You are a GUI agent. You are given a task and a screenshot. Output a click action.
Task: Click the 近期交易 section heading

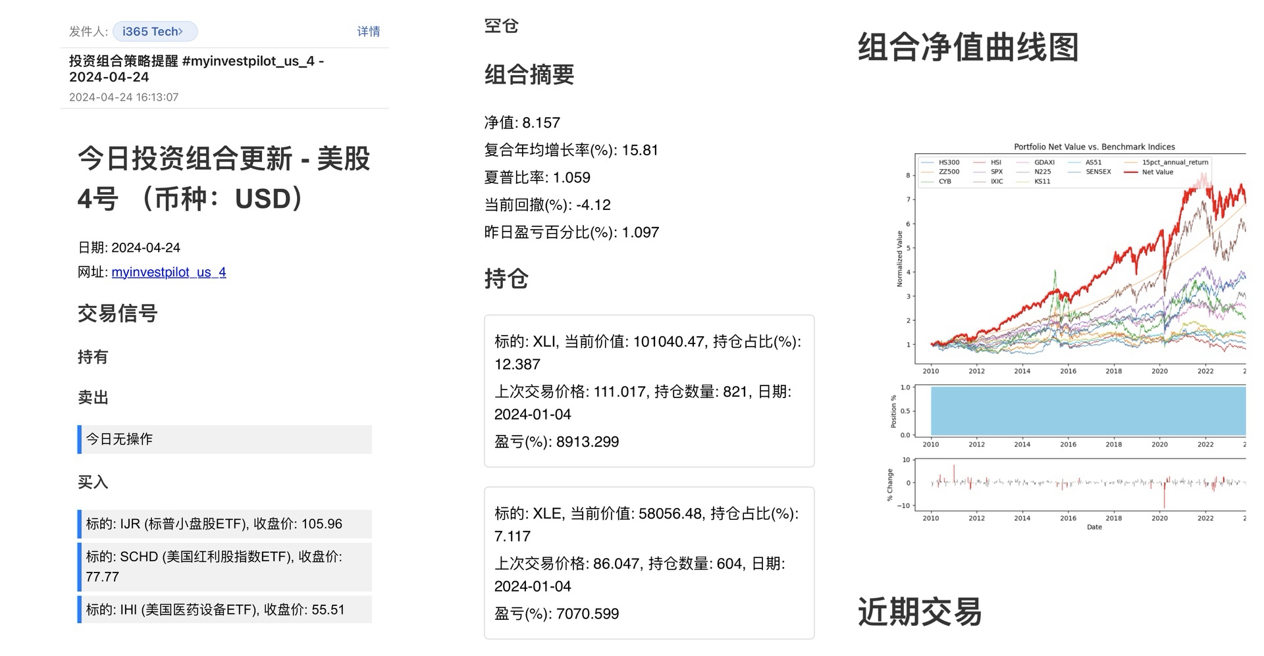click(x=919, y=612)
